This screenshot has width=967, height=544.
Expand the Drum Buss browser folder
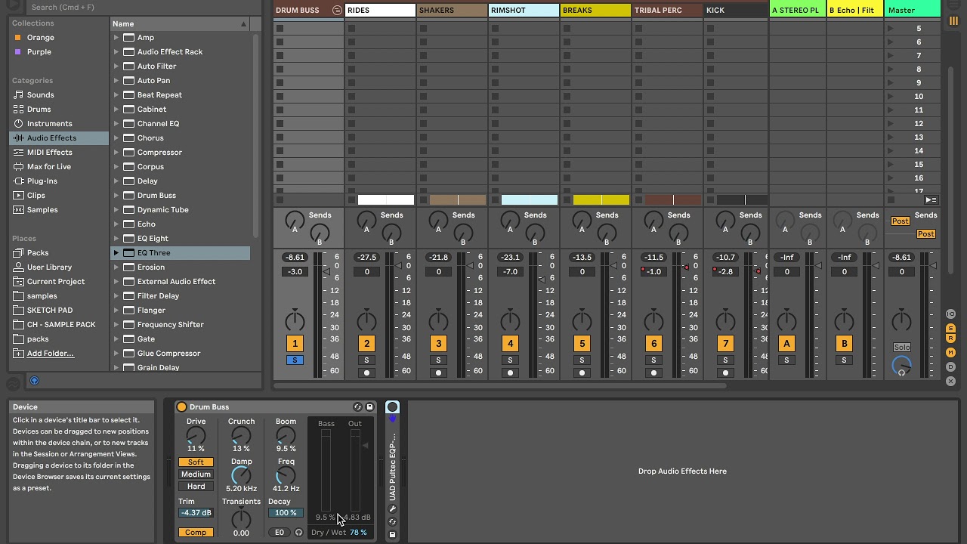[116, 196]
